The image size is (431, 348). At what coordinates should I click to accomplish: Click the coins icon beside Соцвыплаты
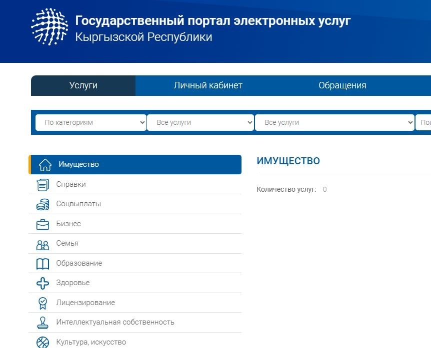pyautogui.click(x=43, y=204)
